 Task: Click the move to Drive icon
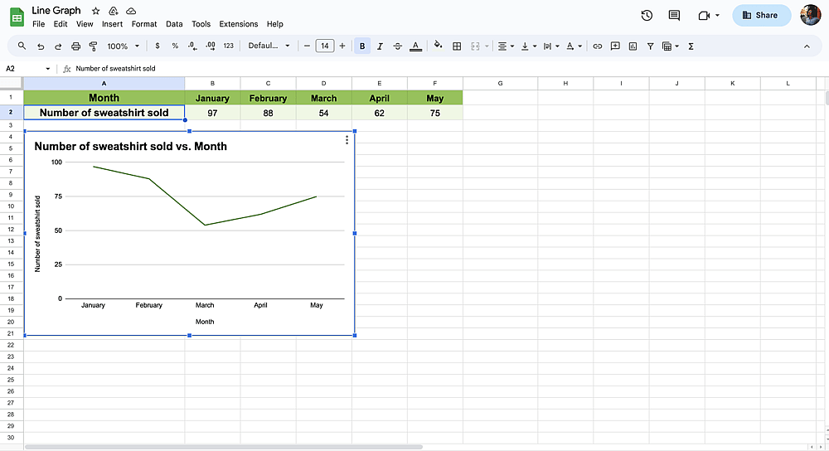(x=113, y=11)
